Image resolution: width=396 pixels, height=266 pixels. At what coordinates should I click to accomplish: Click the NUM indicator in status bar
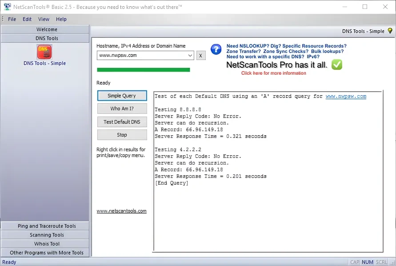(368, 262)
